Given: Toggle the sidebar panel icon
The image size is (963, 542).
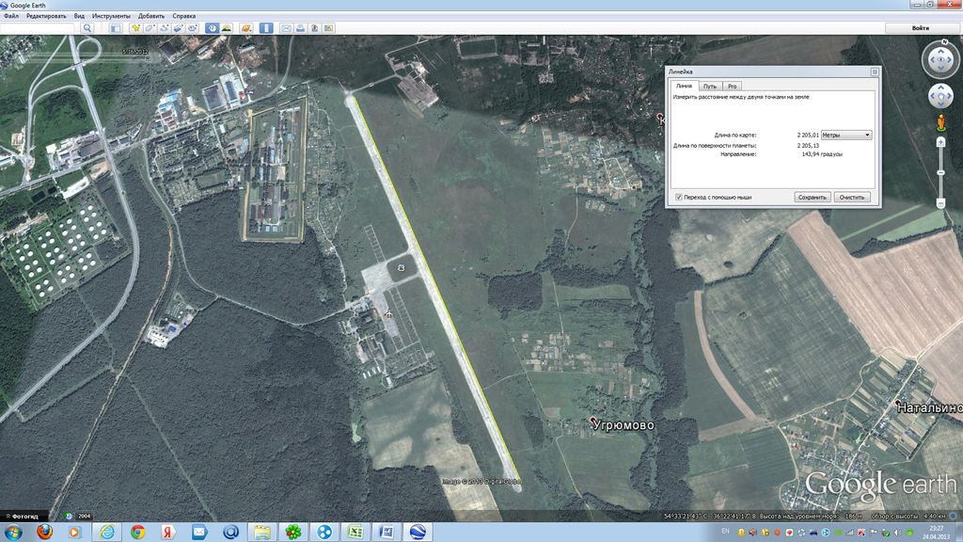Looking at the screenshot, I should (116, 28).
